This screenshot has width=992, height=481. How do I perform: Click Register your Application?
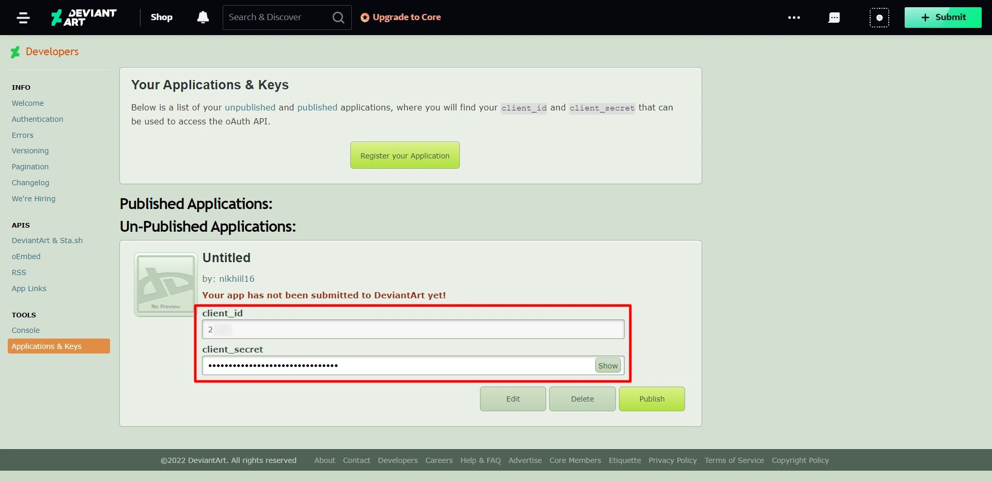(405, 155)
